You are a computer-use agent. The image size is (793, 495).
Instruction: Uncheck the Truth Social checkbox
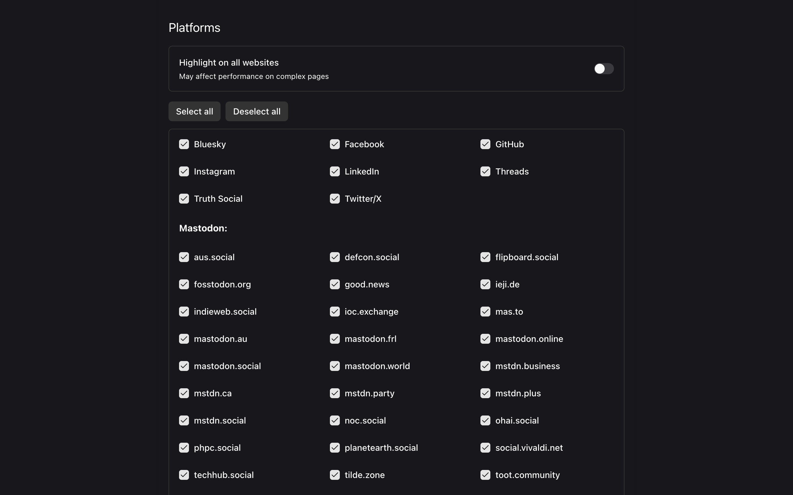coord(184,198)
